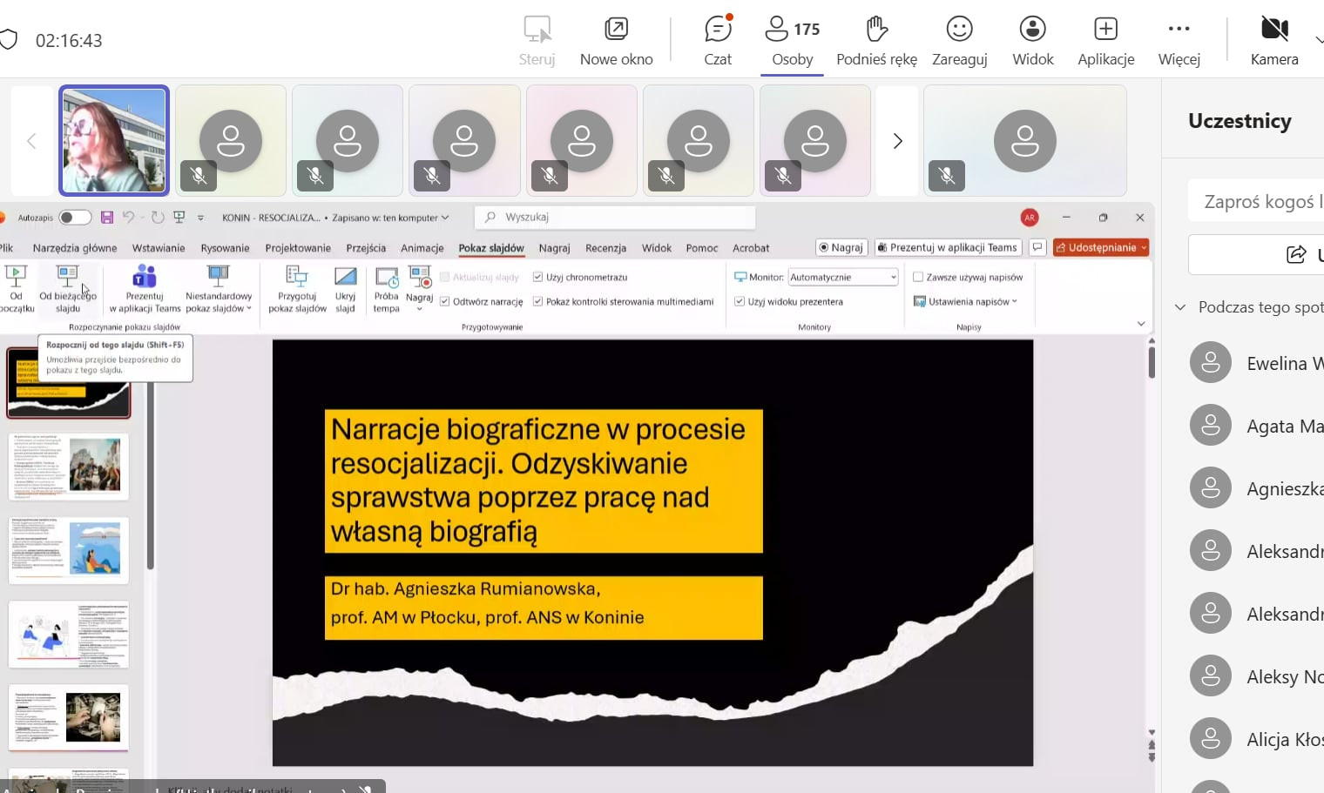
Task: Open the Czat chat panel
Action: (718, 40)
